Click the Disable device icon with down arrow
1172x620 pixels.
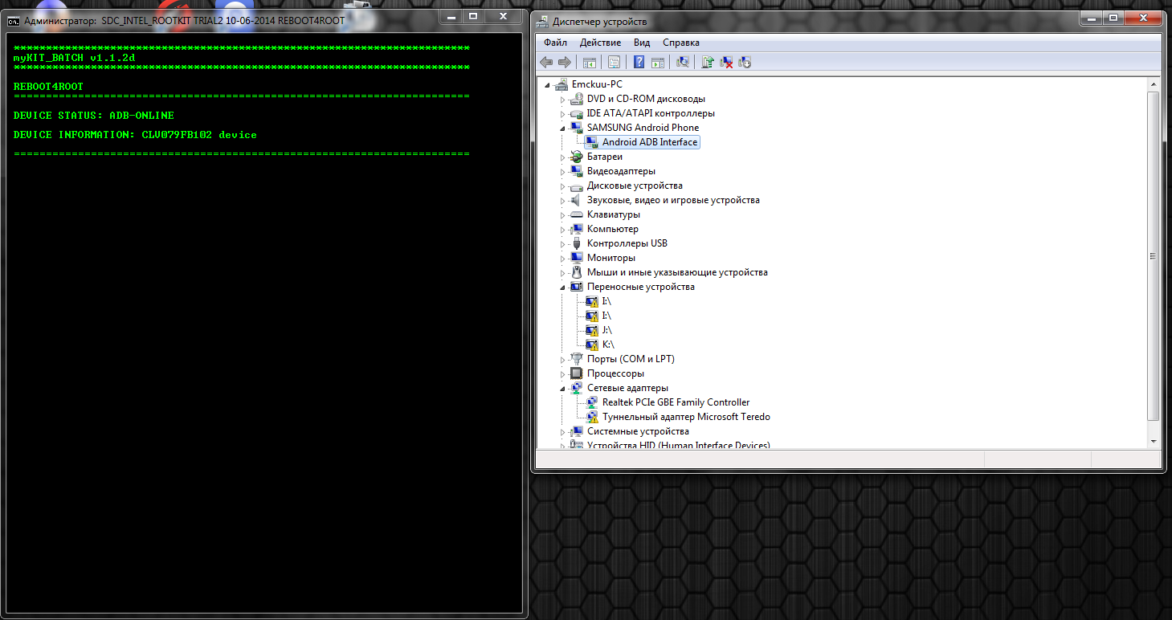click(x=745, y=62)
